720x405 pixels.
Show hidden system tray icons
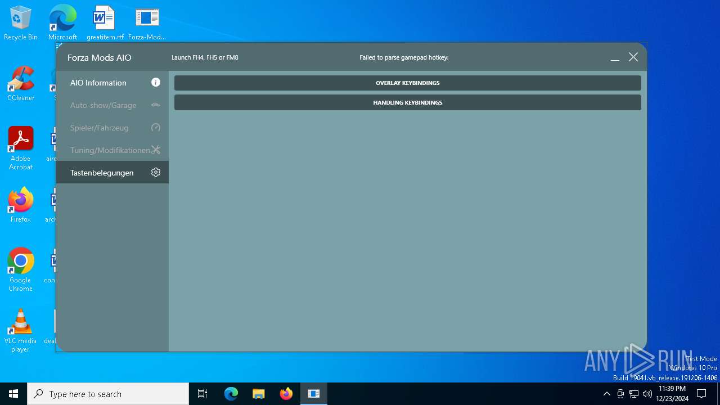point(606,394)
